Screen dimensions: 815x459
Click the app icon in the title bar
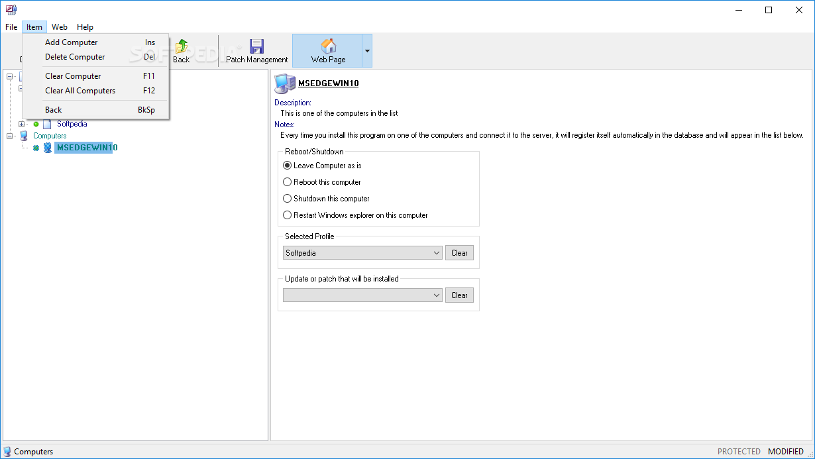[11, 10]
